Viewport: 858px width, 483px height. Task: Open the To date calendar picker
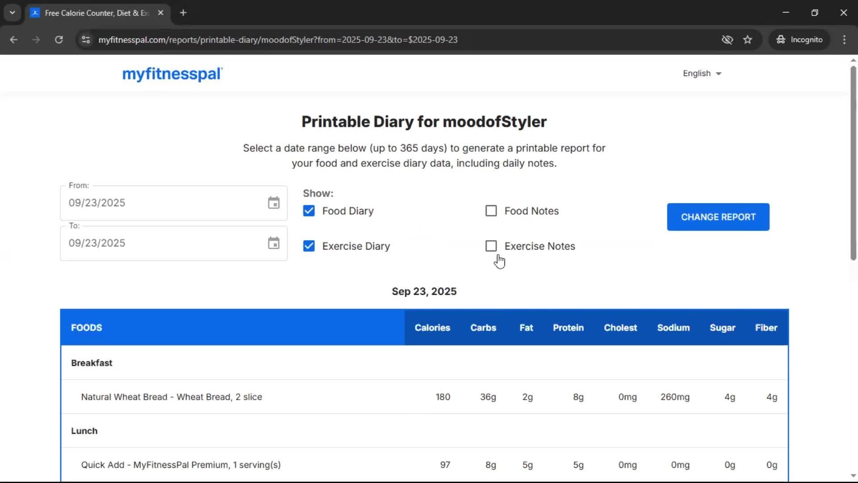[x=273, y=243]
